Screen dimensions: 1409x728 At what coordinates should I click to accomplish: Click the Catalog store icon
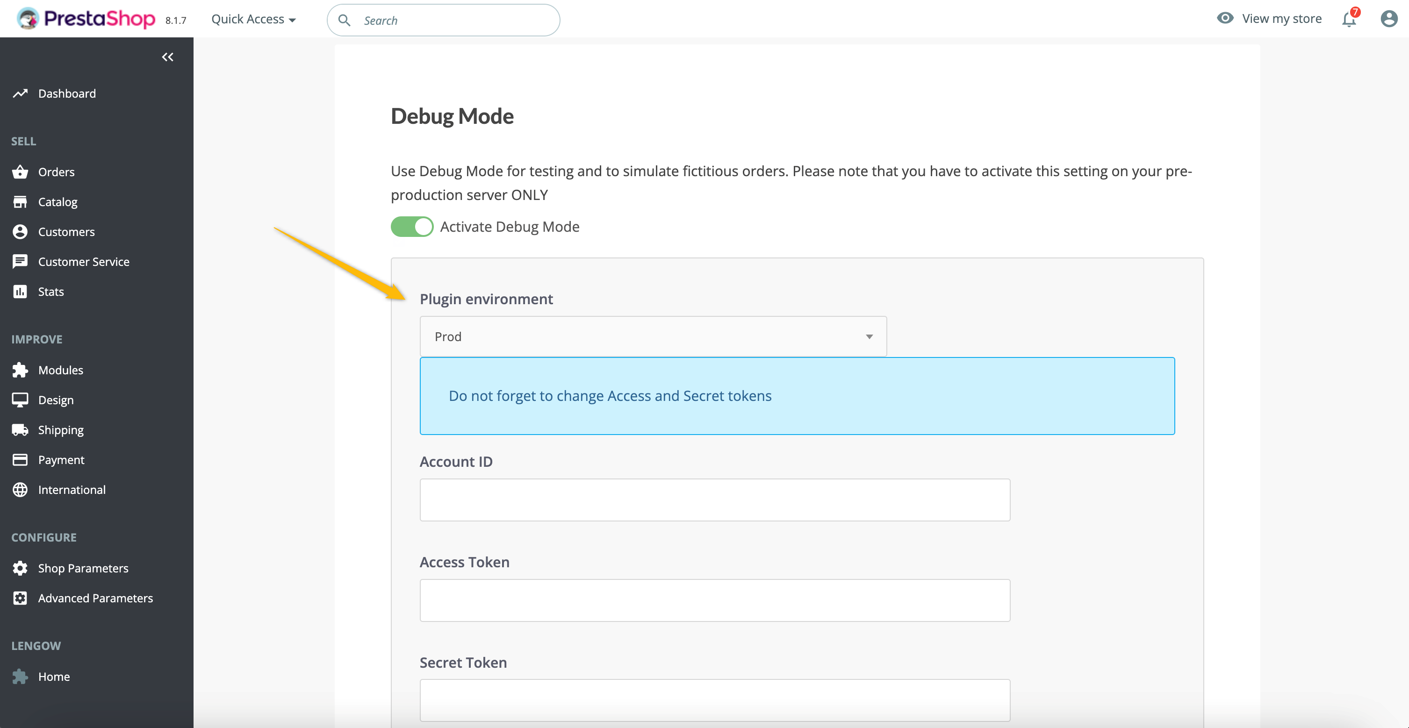pos(20,202)
